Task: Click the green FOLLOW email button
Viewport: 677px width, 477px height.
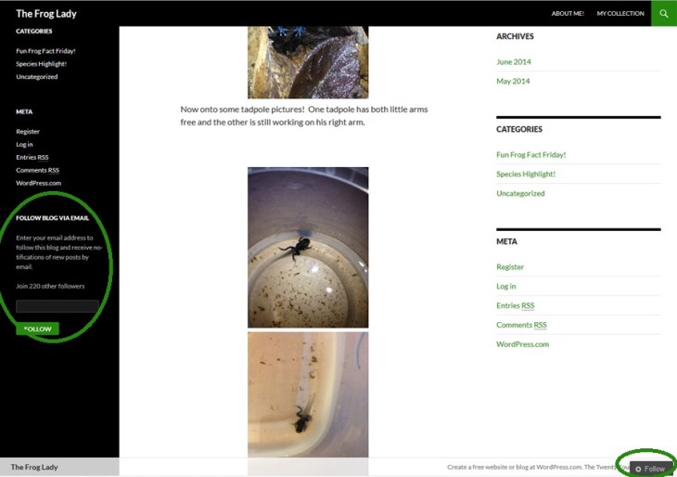Action: pos(38,329)
